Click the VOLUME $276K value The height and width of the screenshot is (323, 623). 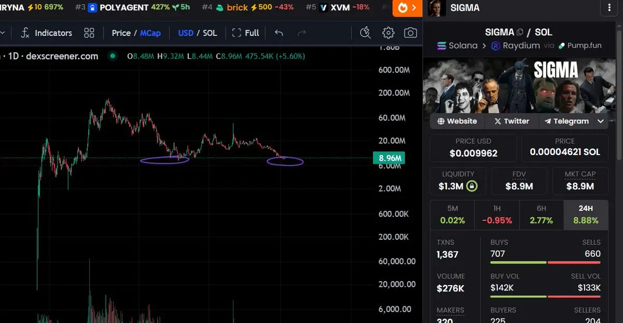451,289
